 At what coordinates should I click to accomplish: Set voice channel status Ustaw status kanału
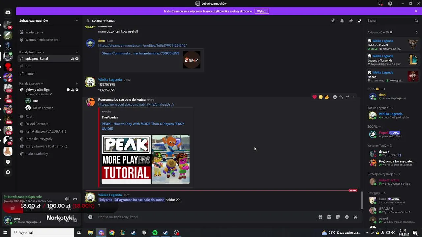(39, 94)
